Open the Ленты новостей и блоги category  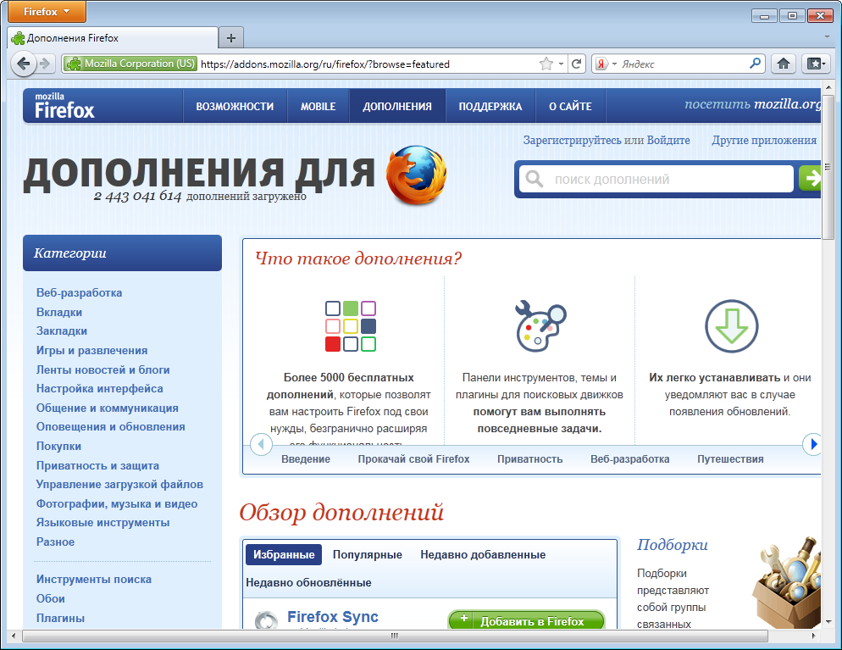102,369
